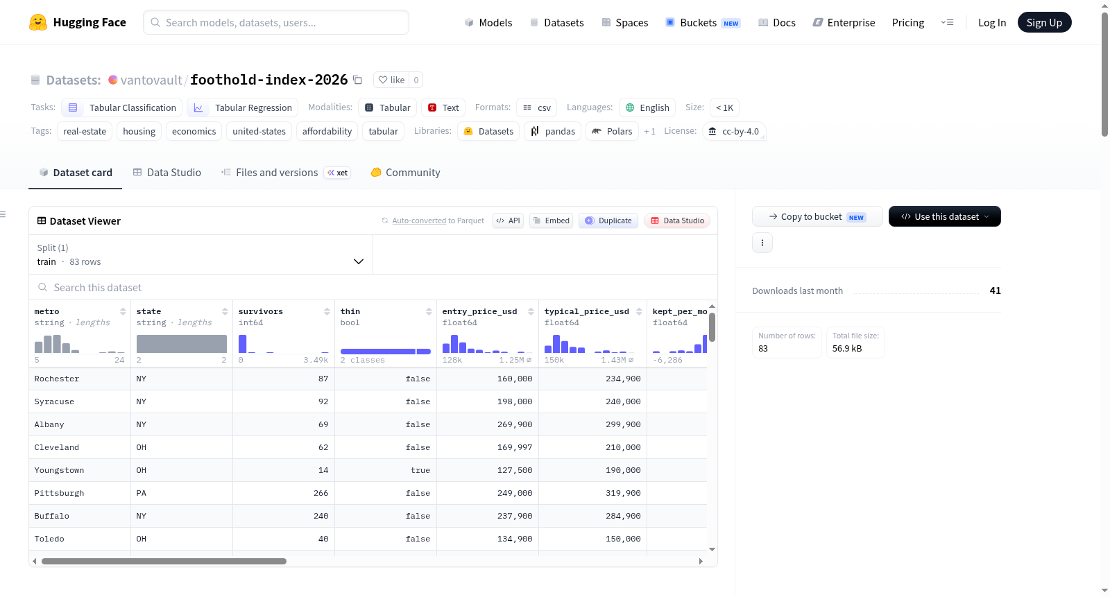Expand the collapsed left sidebar
The image size is (1110, 597).
(3, 214)
